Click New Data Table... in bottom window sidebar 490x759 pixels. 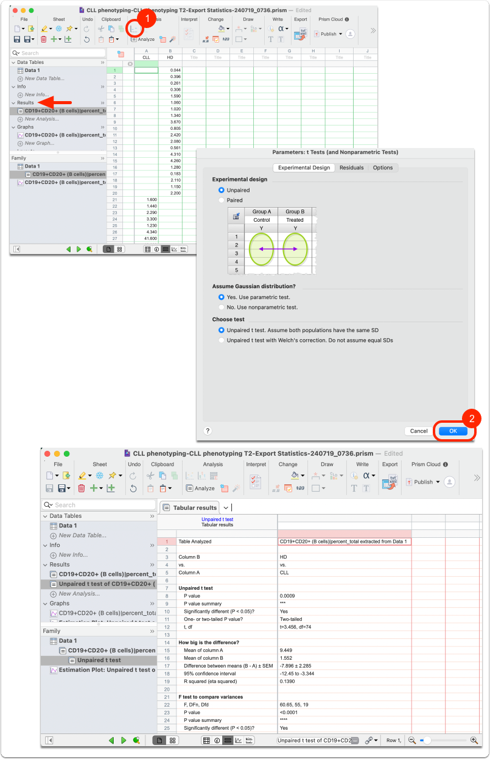pyautogui.click(x=78, y=535)
